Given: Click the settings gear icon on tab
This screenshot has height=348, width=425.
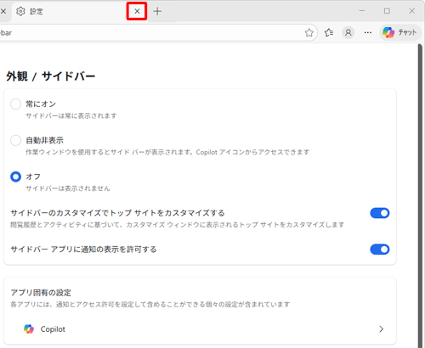Looking at the screenshot, I should tap(20, 11).
